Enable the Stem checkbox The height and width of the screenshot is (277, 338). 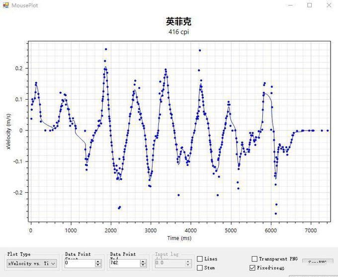click(x=200, y=268)
